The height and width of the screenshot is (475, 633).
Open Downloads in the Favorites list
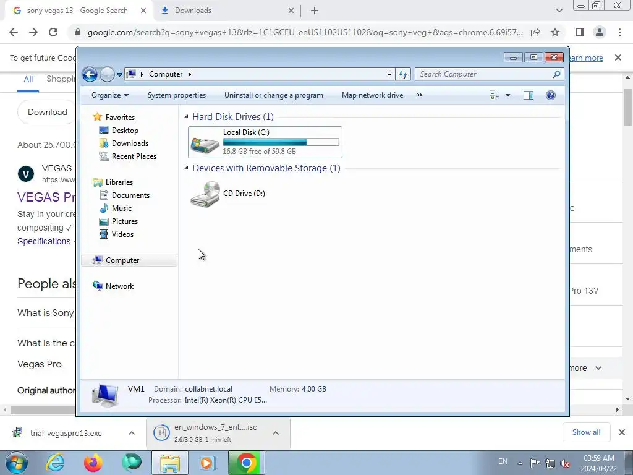[130, 143]
